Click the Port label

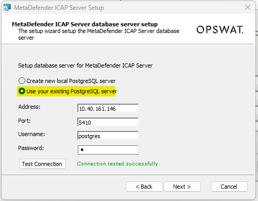24,121
